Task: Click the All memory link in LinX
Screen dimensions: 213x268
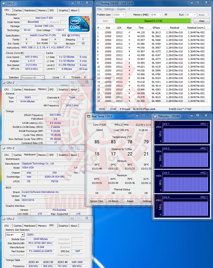Action: [166, 15]
